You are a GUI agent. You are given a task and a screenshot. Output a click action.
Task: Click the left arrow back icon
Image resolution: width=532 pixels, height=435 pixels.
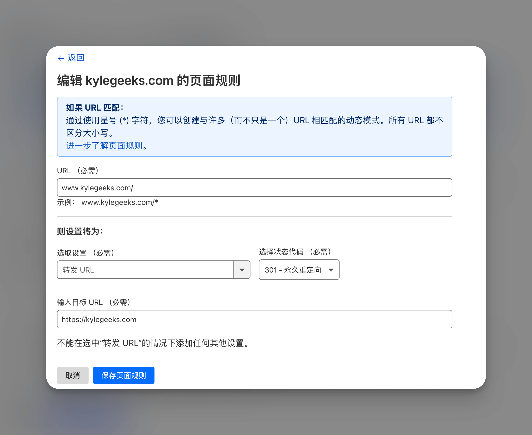pos(61,58)
